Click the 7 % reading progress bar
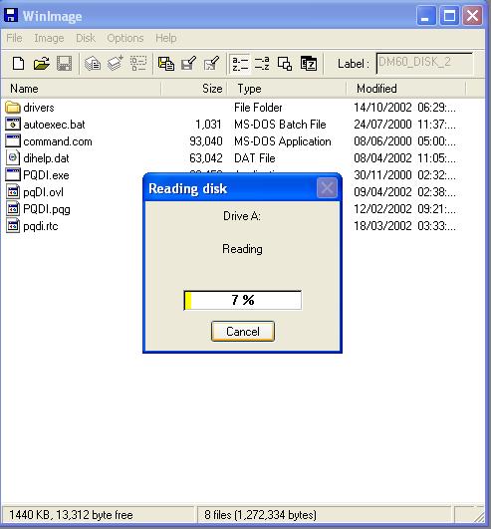491x529 pixels. [242, 300]
